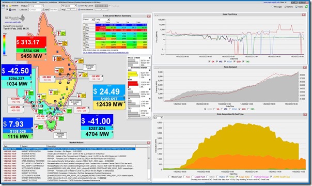The width and height of the screenshot is (312, 186).
Task: Select the Play Back radio button
Action: (x=110, y=6)
